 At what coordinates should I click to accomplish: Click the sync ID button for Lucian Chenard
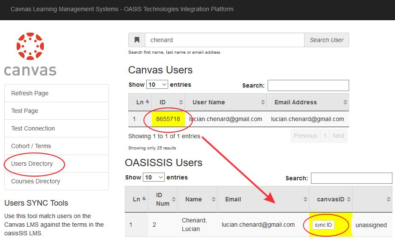(x=323, y=225)
